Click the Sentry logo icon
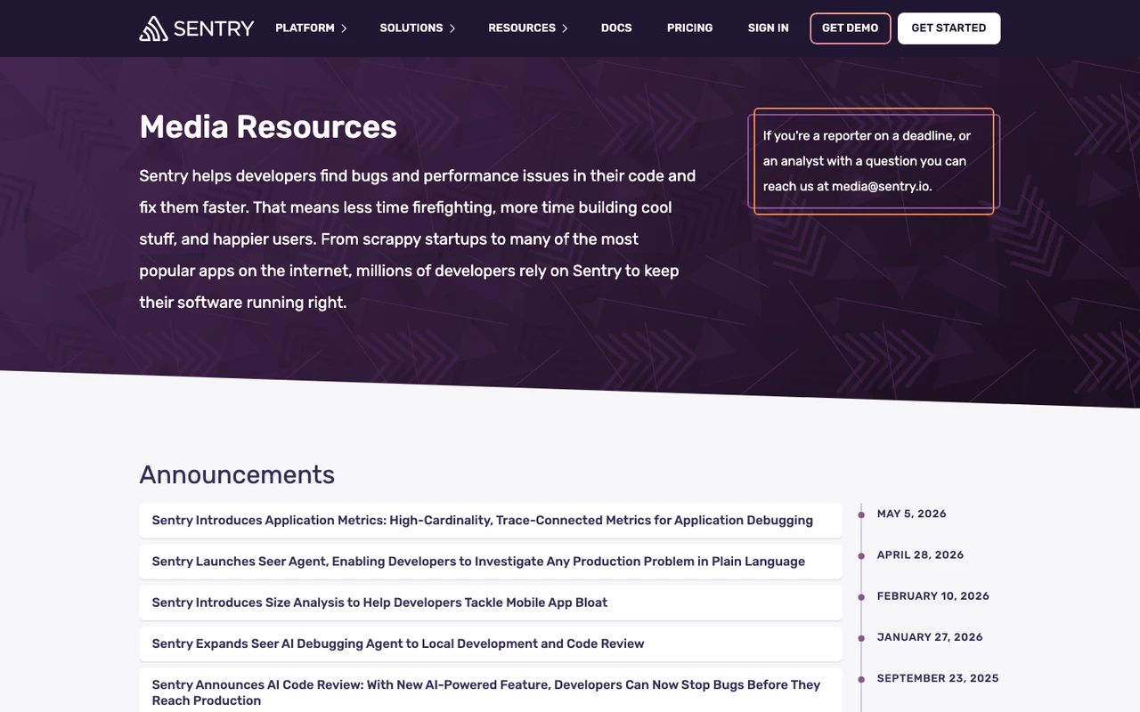This screenshot has height=712, width=1140. (153, 28)
